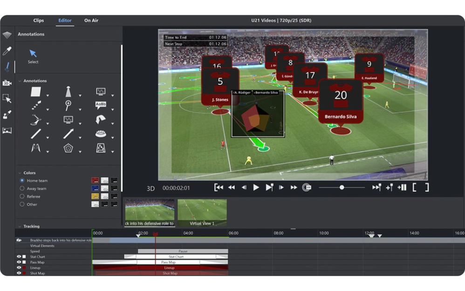Open Home team red primary color swatch

pos(95,180)
